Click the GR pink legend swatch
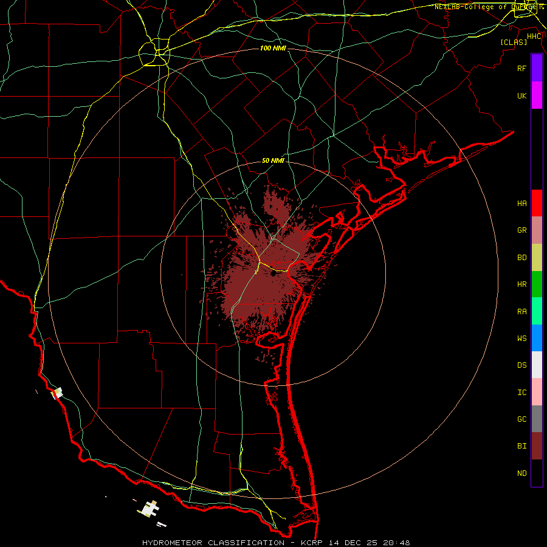Image resolution: width=547 pixels, height=547 pixels. point(537,230)
